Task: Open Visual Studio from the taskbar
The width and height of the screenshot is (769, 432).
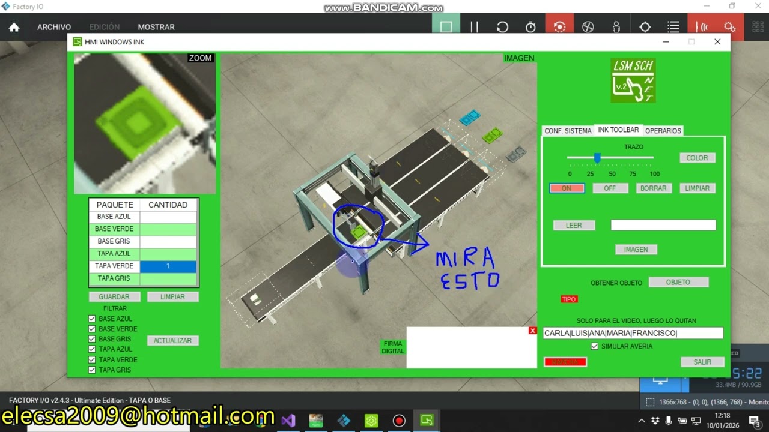Action: click(x=288, y=421)
